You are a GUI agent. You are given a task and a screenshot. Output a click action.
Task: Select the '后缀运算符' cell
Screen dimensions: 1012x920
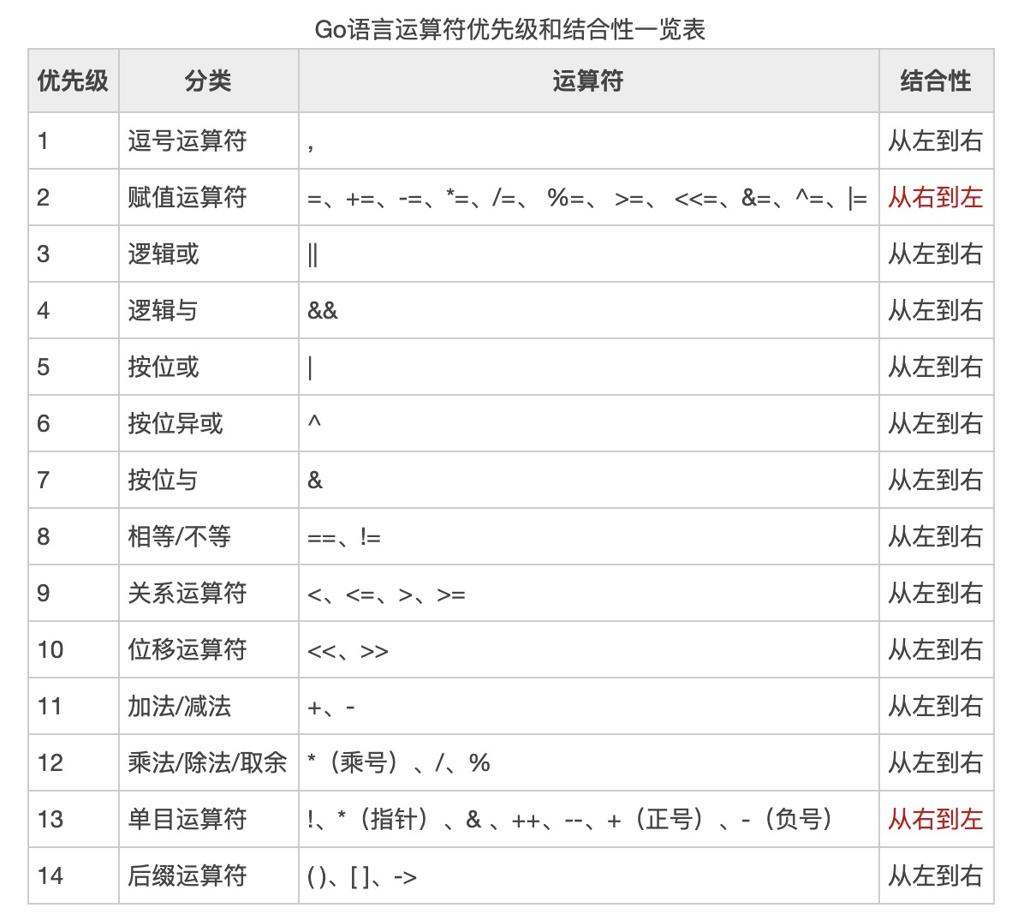pos(208,875)
